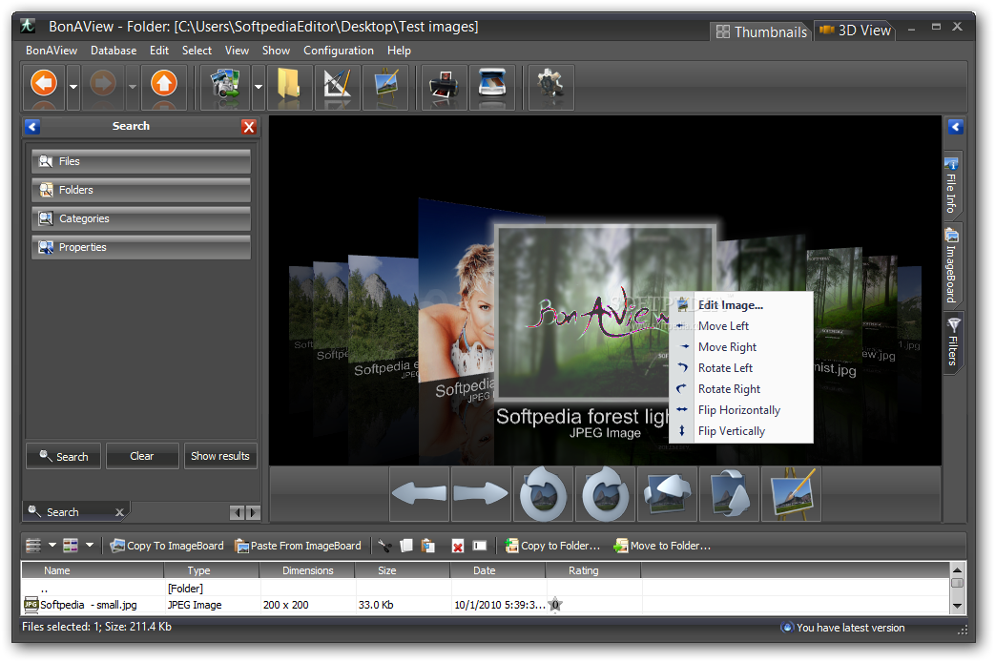Open the import images dropdown arrow
Screen dimensions: 995x662
click(x=259, y=86)
